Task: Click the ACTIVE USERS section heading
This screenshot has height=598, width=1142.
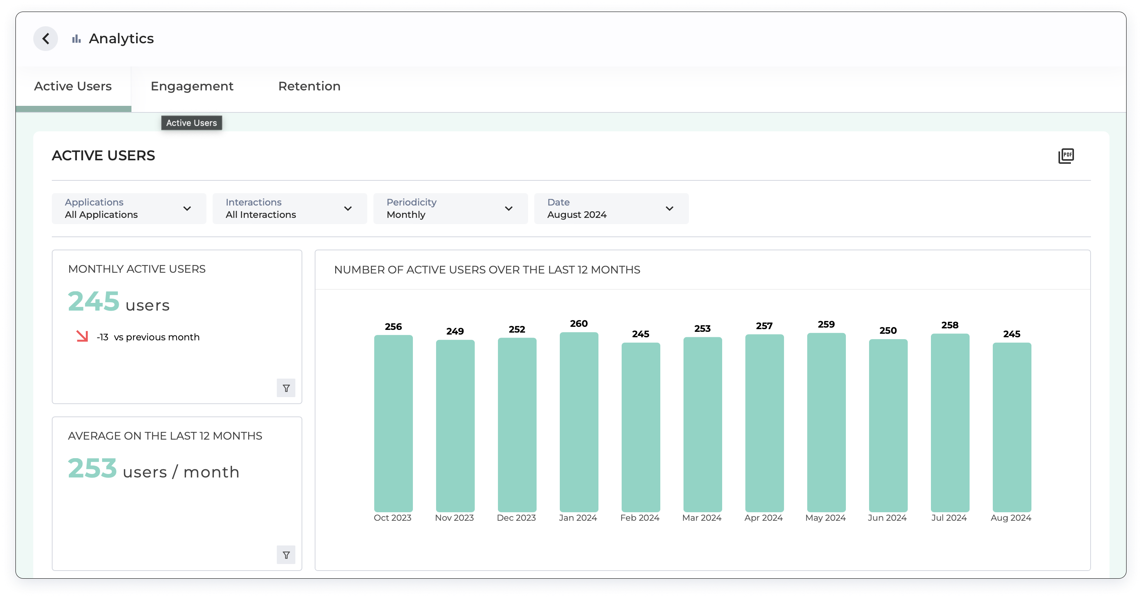Action: pyautogui.click(x=103, y=155)
